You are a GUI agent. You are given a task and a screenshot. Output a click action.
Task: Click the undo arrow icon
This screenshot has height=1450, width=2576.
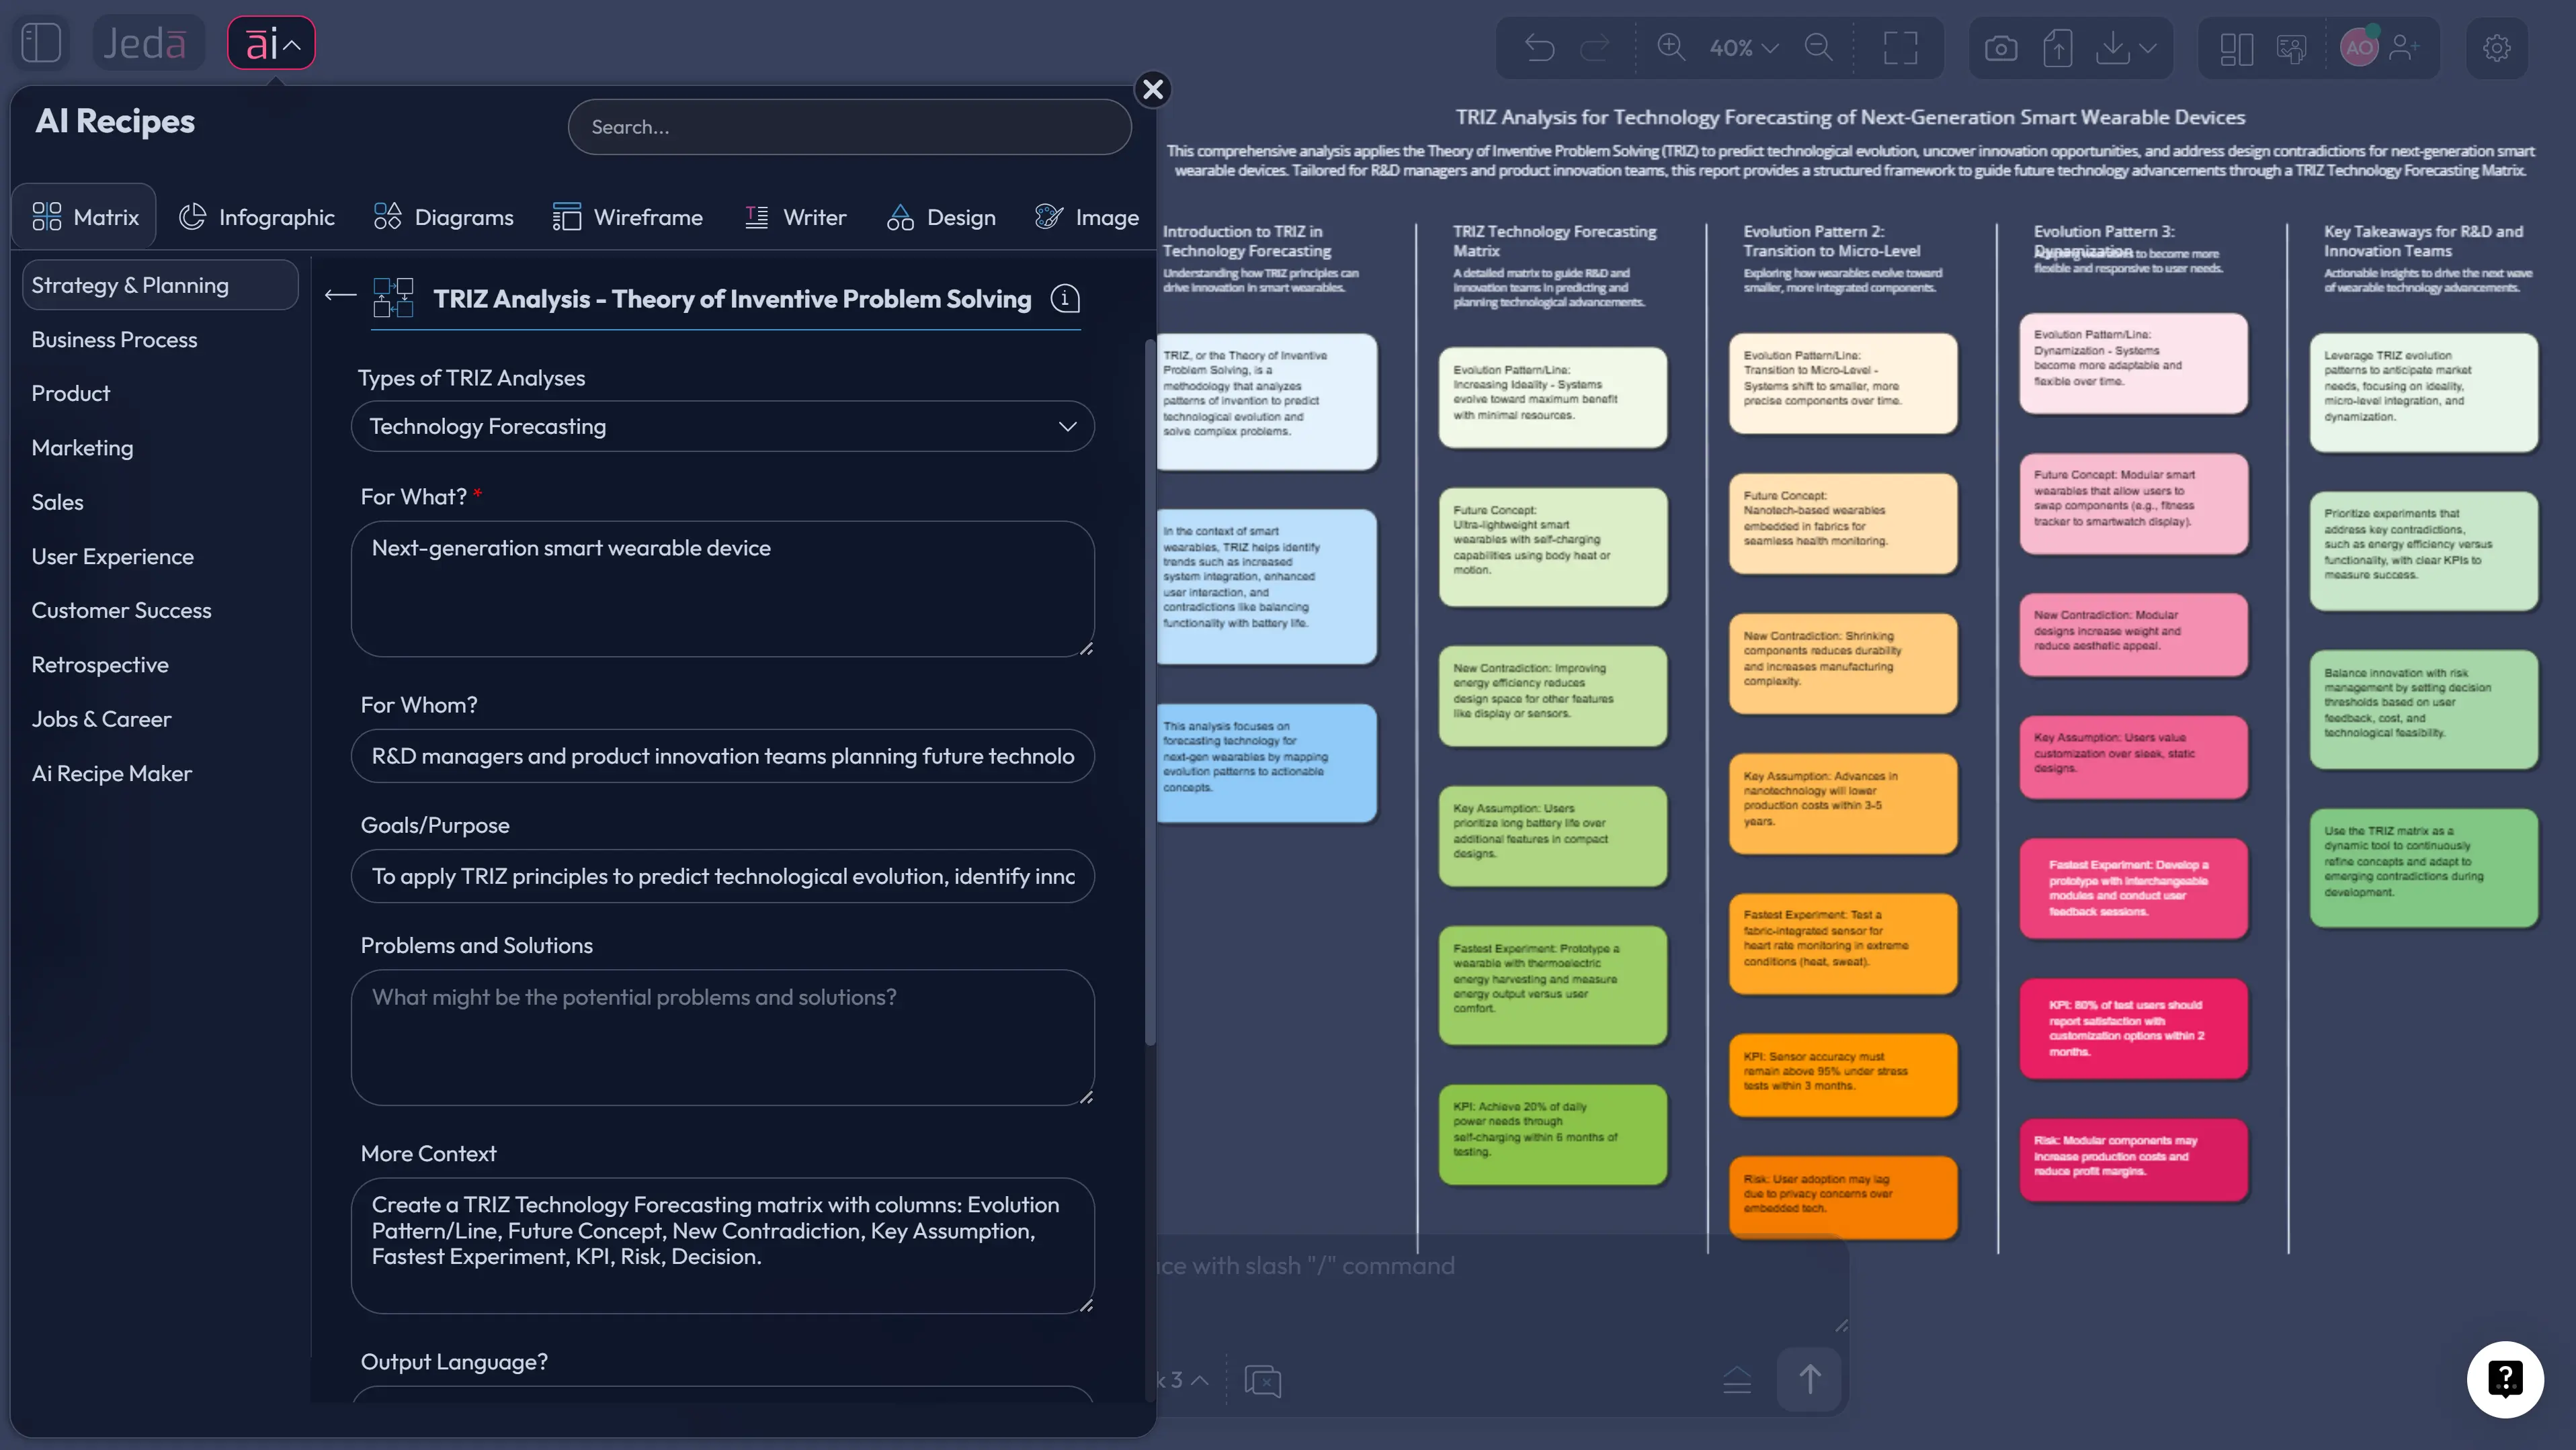coord(1539,47)
